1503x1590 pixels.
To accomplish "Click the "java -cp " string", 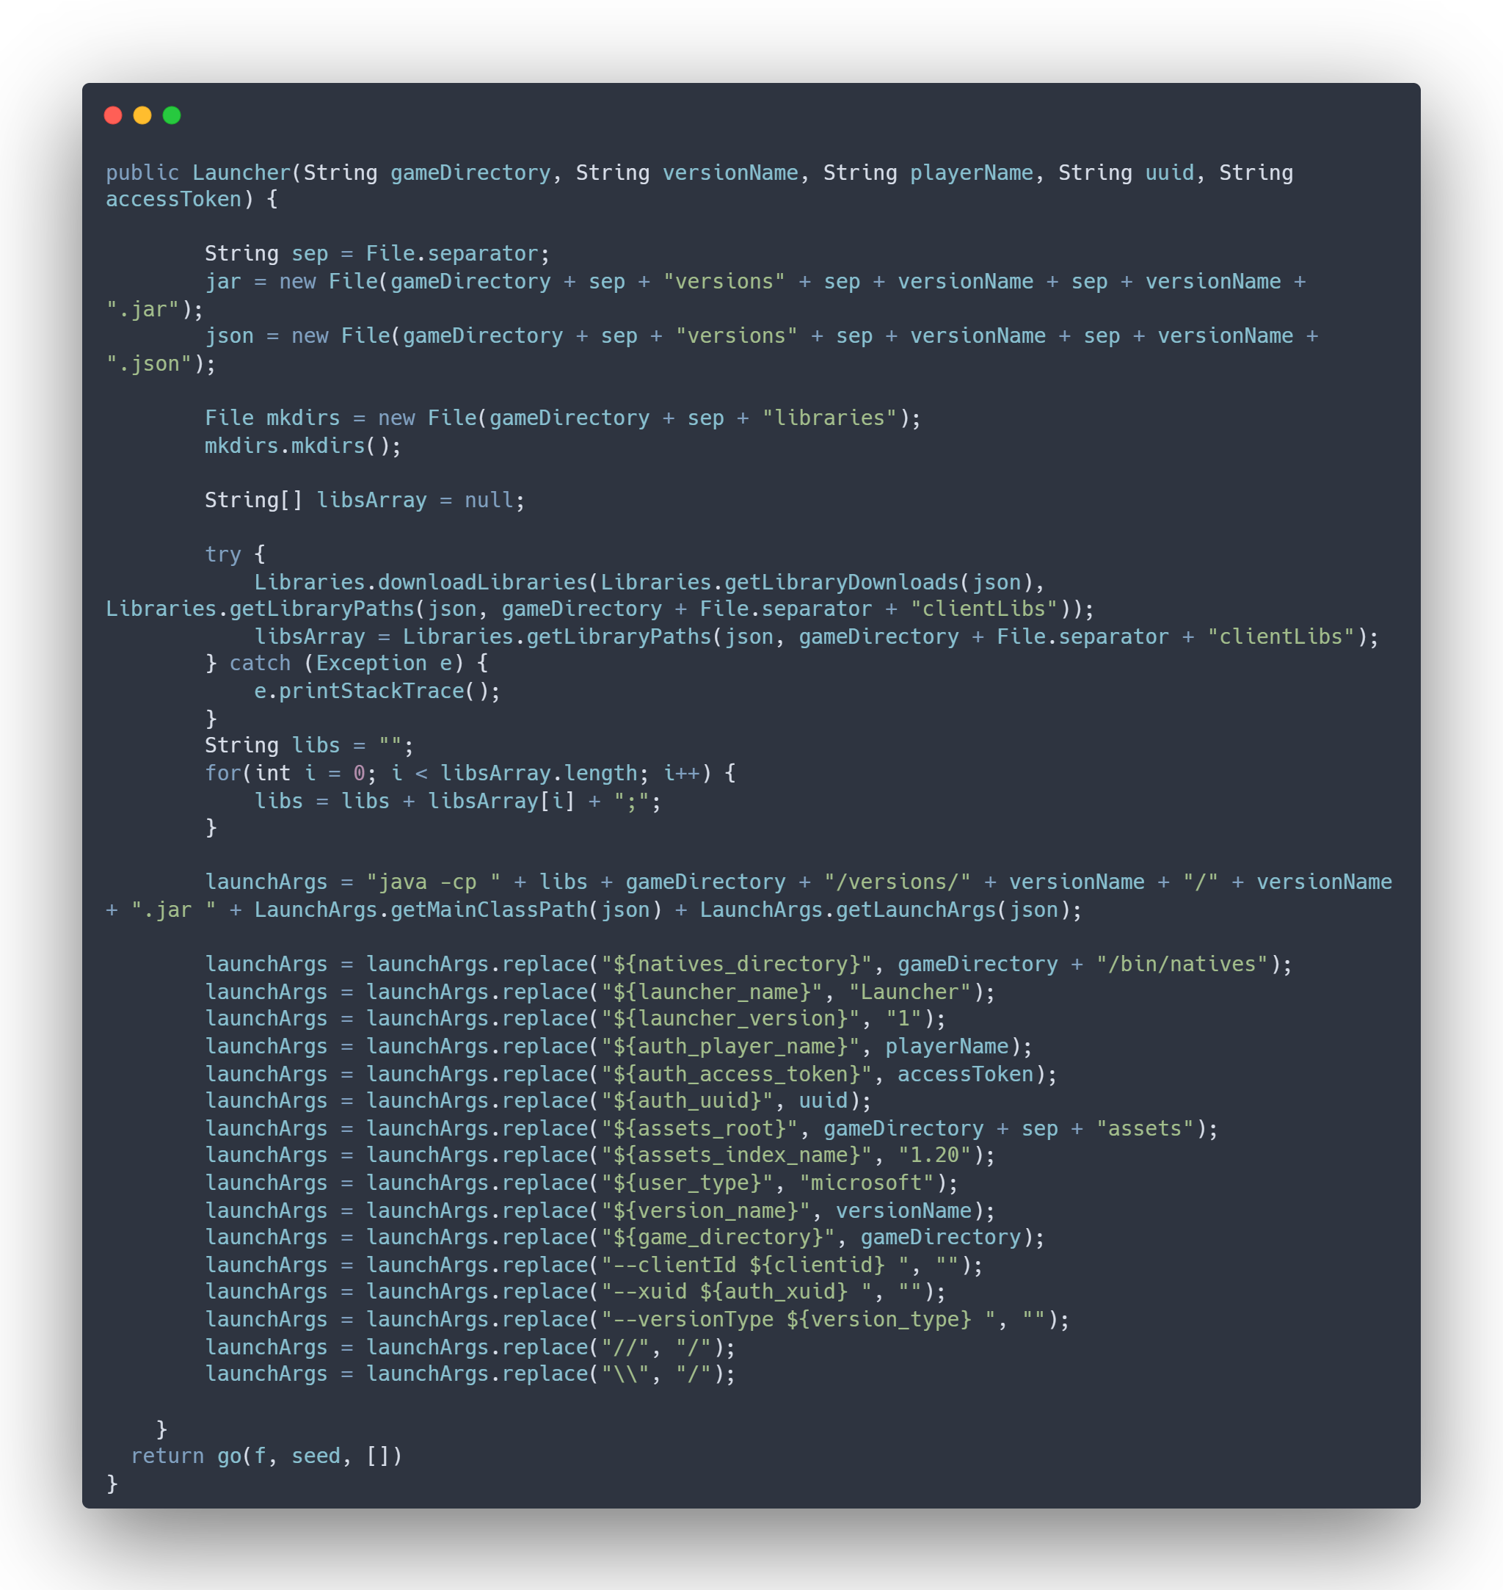I will [x=434, y=882].
